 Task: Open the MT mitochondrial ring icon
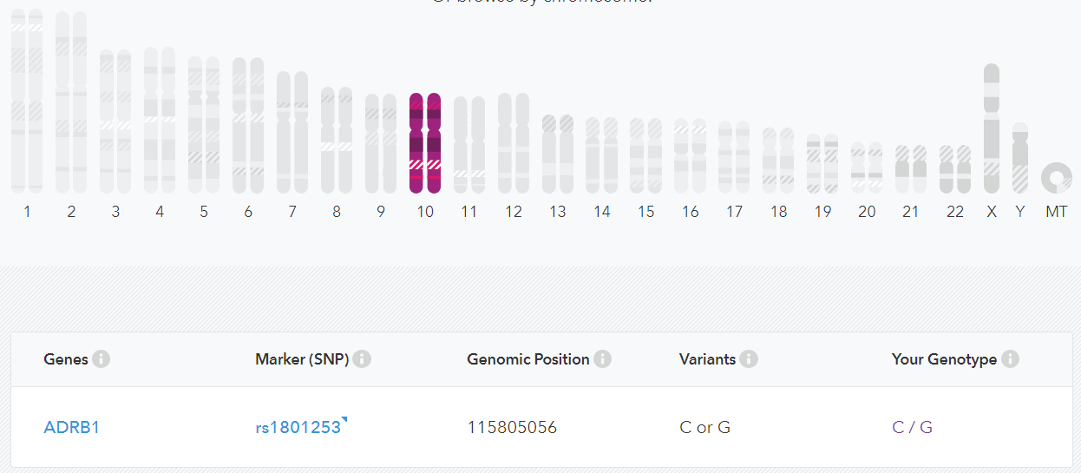coord(1056,177)
